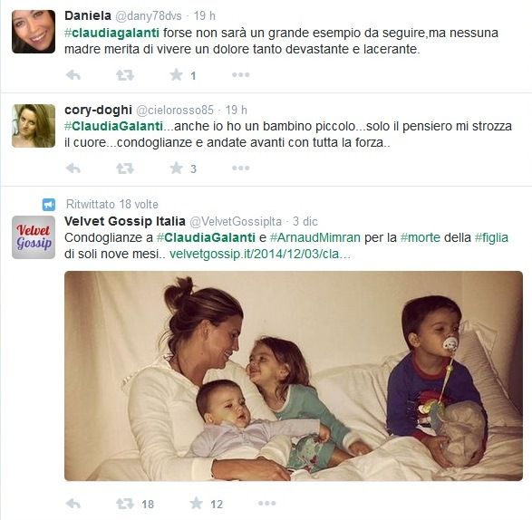Image resolution: width=532 pixels, height=520 pixels.
Task: Retweet the Velvet Gossip Italia tweet
Action: (125, 504)
